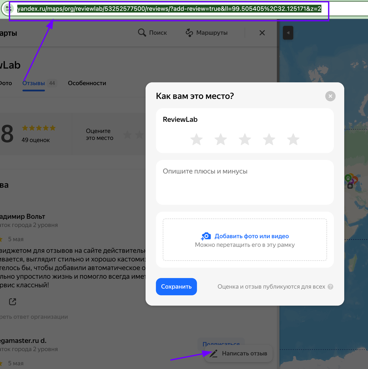Click the pencil icon on 'Написать отзыв'

tap(213, 354)
